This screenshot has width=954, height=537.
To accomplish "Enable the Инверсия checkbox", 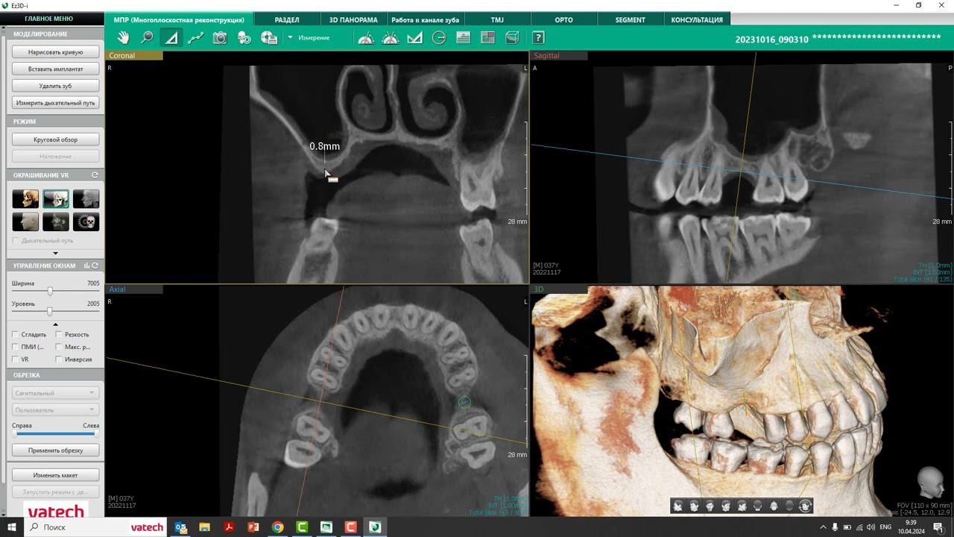I will pos(60,359).
